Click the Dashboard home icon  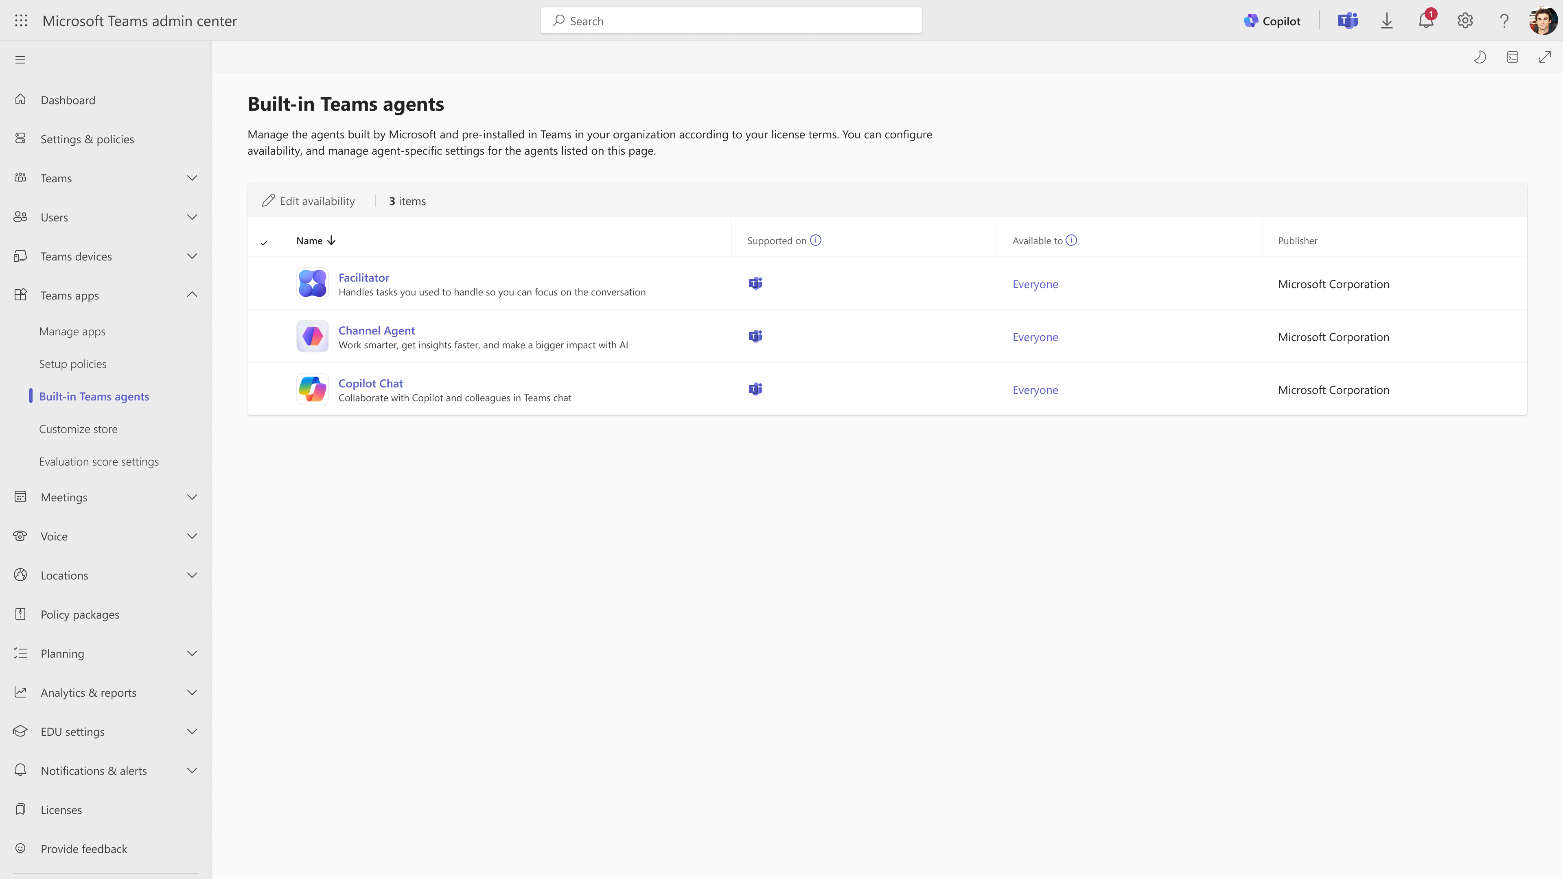(x=21, y=99)
